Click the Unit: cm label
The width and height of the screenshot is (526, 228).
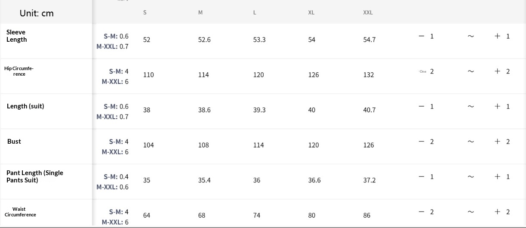(37, 13)
